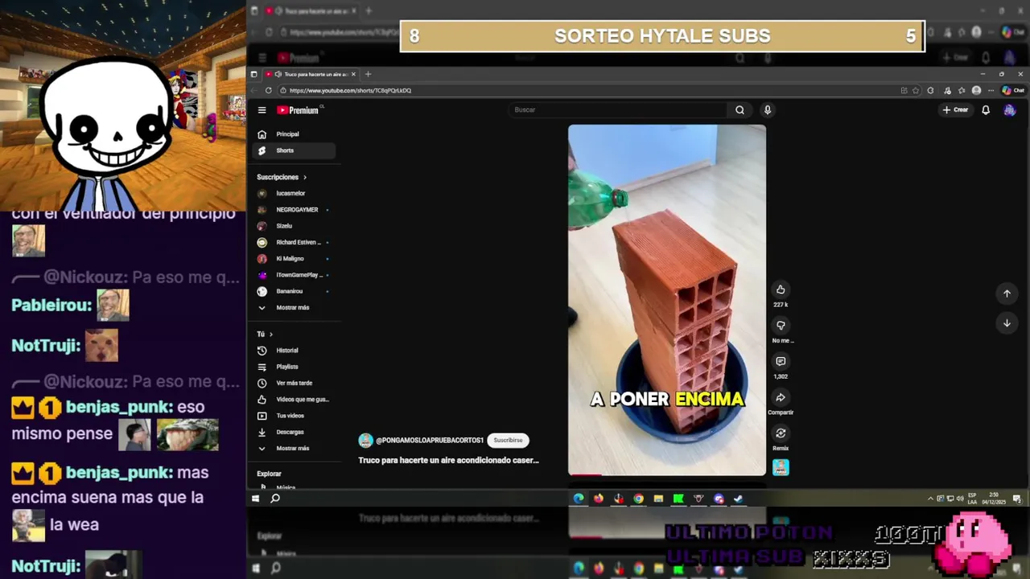The width and height of the screenshot is (1030, 579).
Task: Open Descargas in the sidebar
Action: (x=295, y=432)
